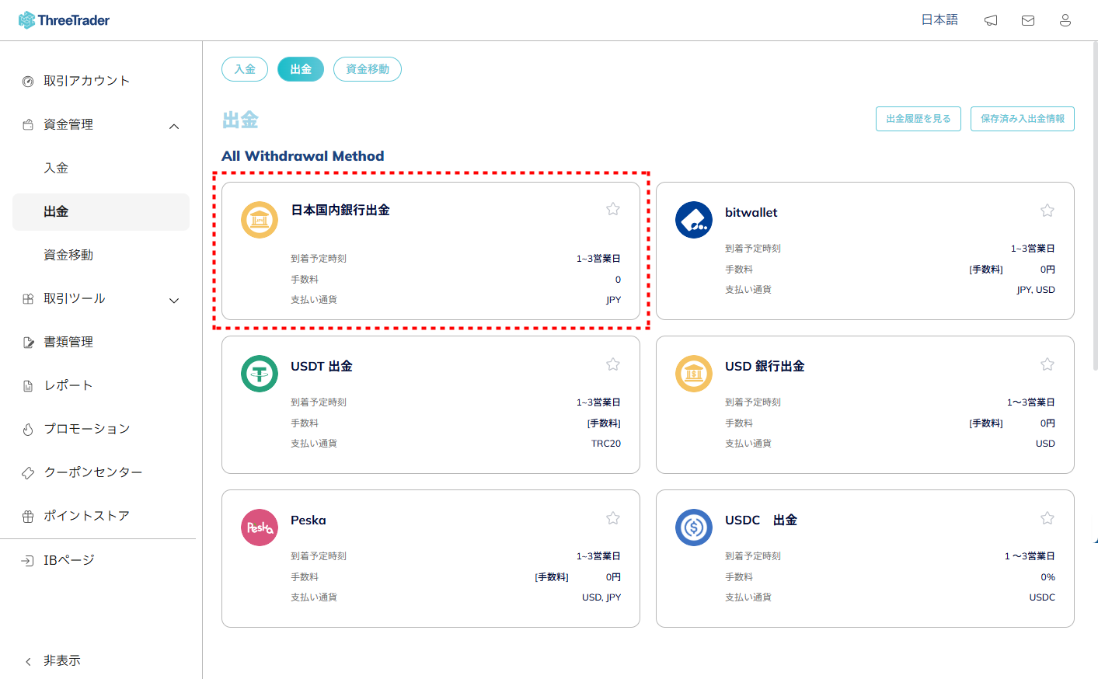
Task: Click the TRC20 currency value
Action: click(x=606, y=444)
